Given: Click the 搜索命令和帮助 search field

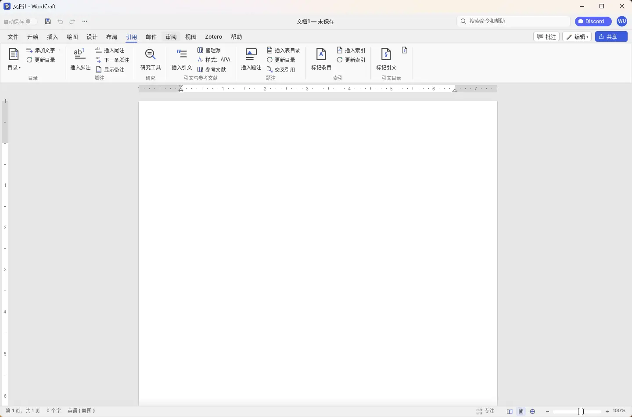Looking at the screenshot, I should [513, 21].
